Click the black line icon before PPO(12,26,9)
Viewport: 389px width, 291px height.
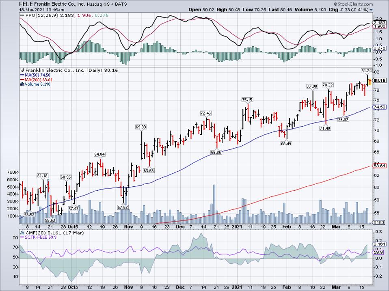click(x=22, y=15)
